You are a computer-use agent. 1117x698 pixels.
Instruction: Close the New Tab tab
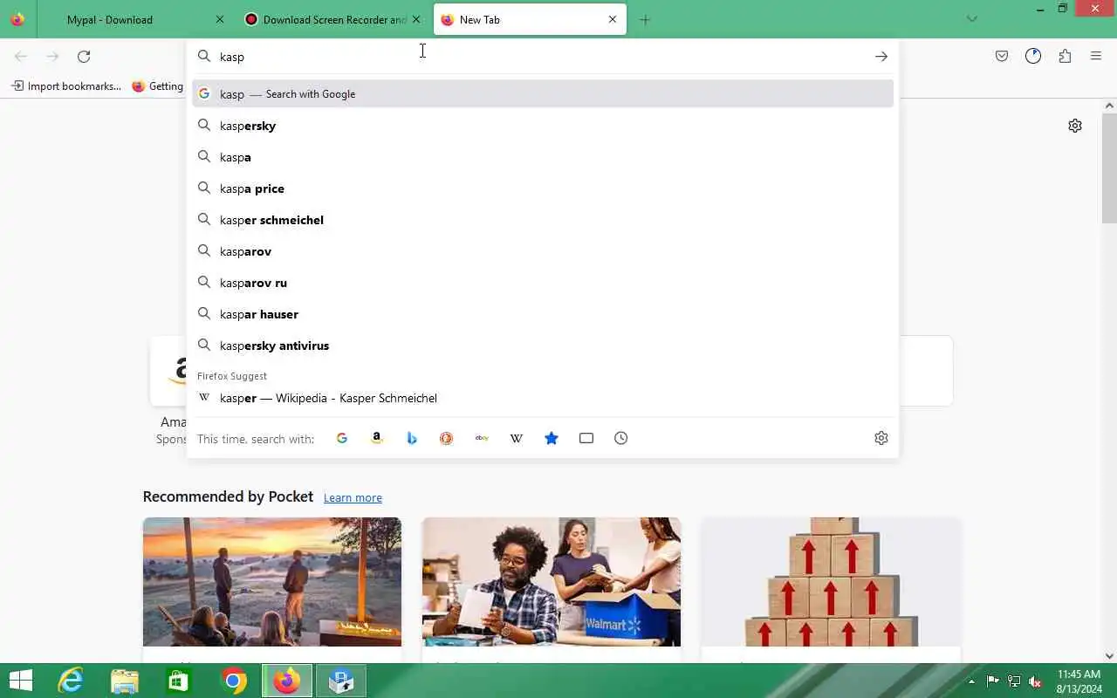pyautogui.click(x=613, y=19)
